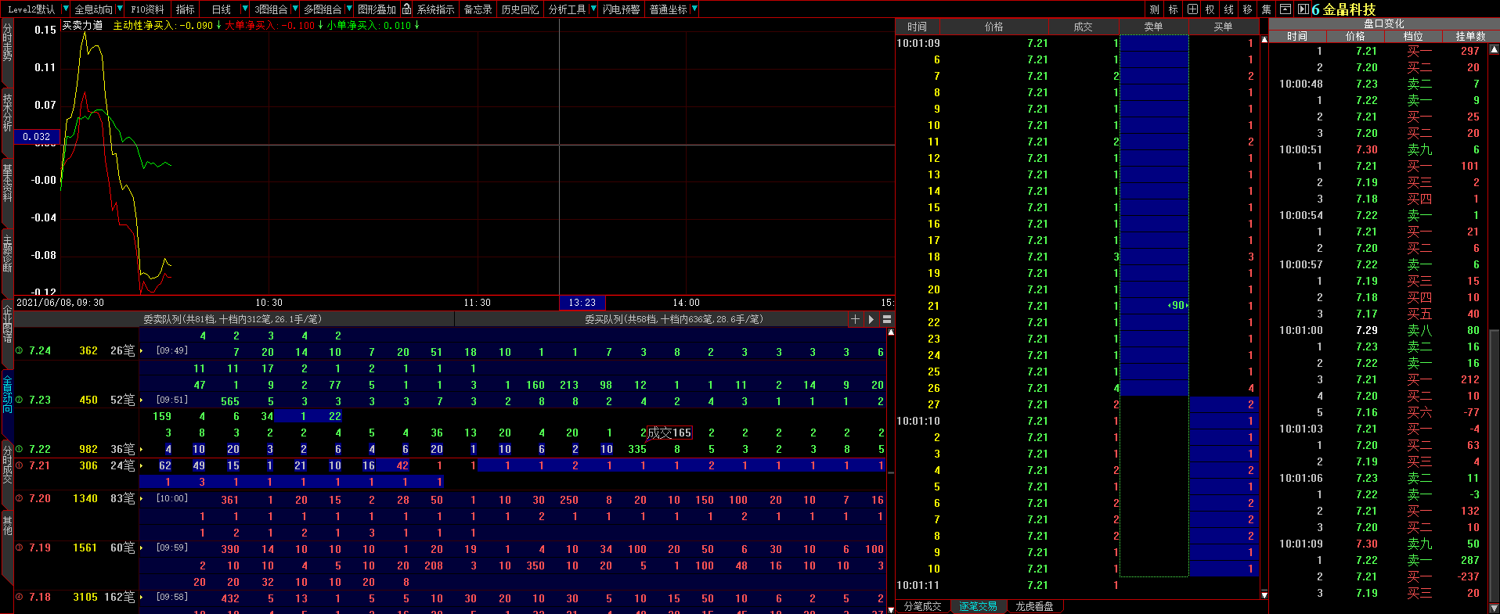Viewport: 1500px width, 614px height.
Task: Click the window layout icon beside 集
Action: point(1285,9)
